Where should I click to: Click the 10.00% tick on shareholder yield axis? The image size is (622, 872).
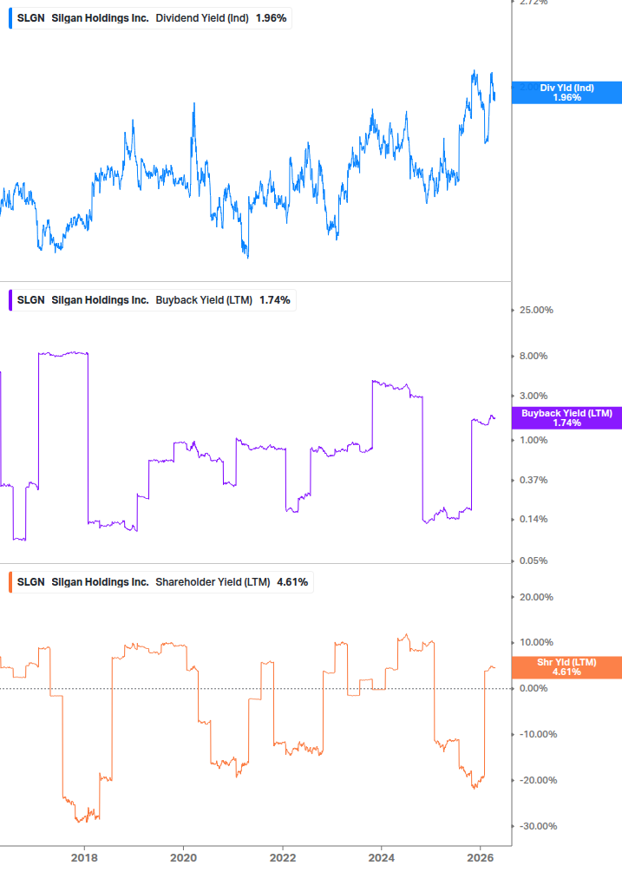(x=536, y=642)
